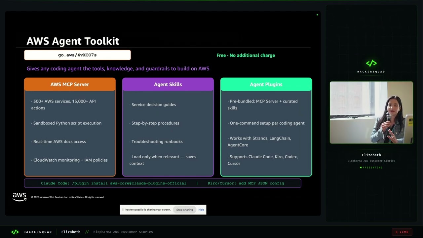Click "CloudWatch monitoring + IAM policies" bullet
Image resolution: width=423 pixels, height=238 pixels.
pos(69,160)
